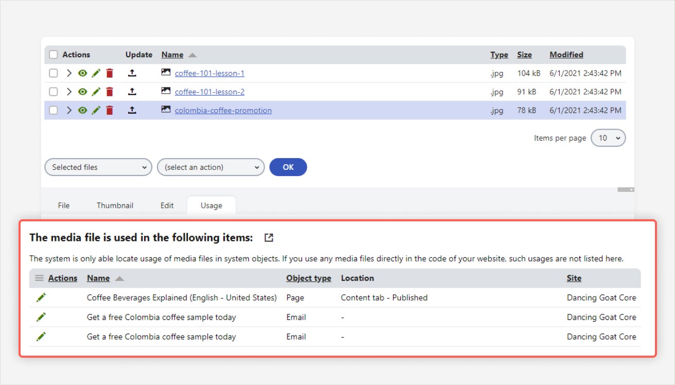The width and height of the screenshot is (675, 385).
Task: Open the Selected files scope dropdown
Action: point(98,167)
